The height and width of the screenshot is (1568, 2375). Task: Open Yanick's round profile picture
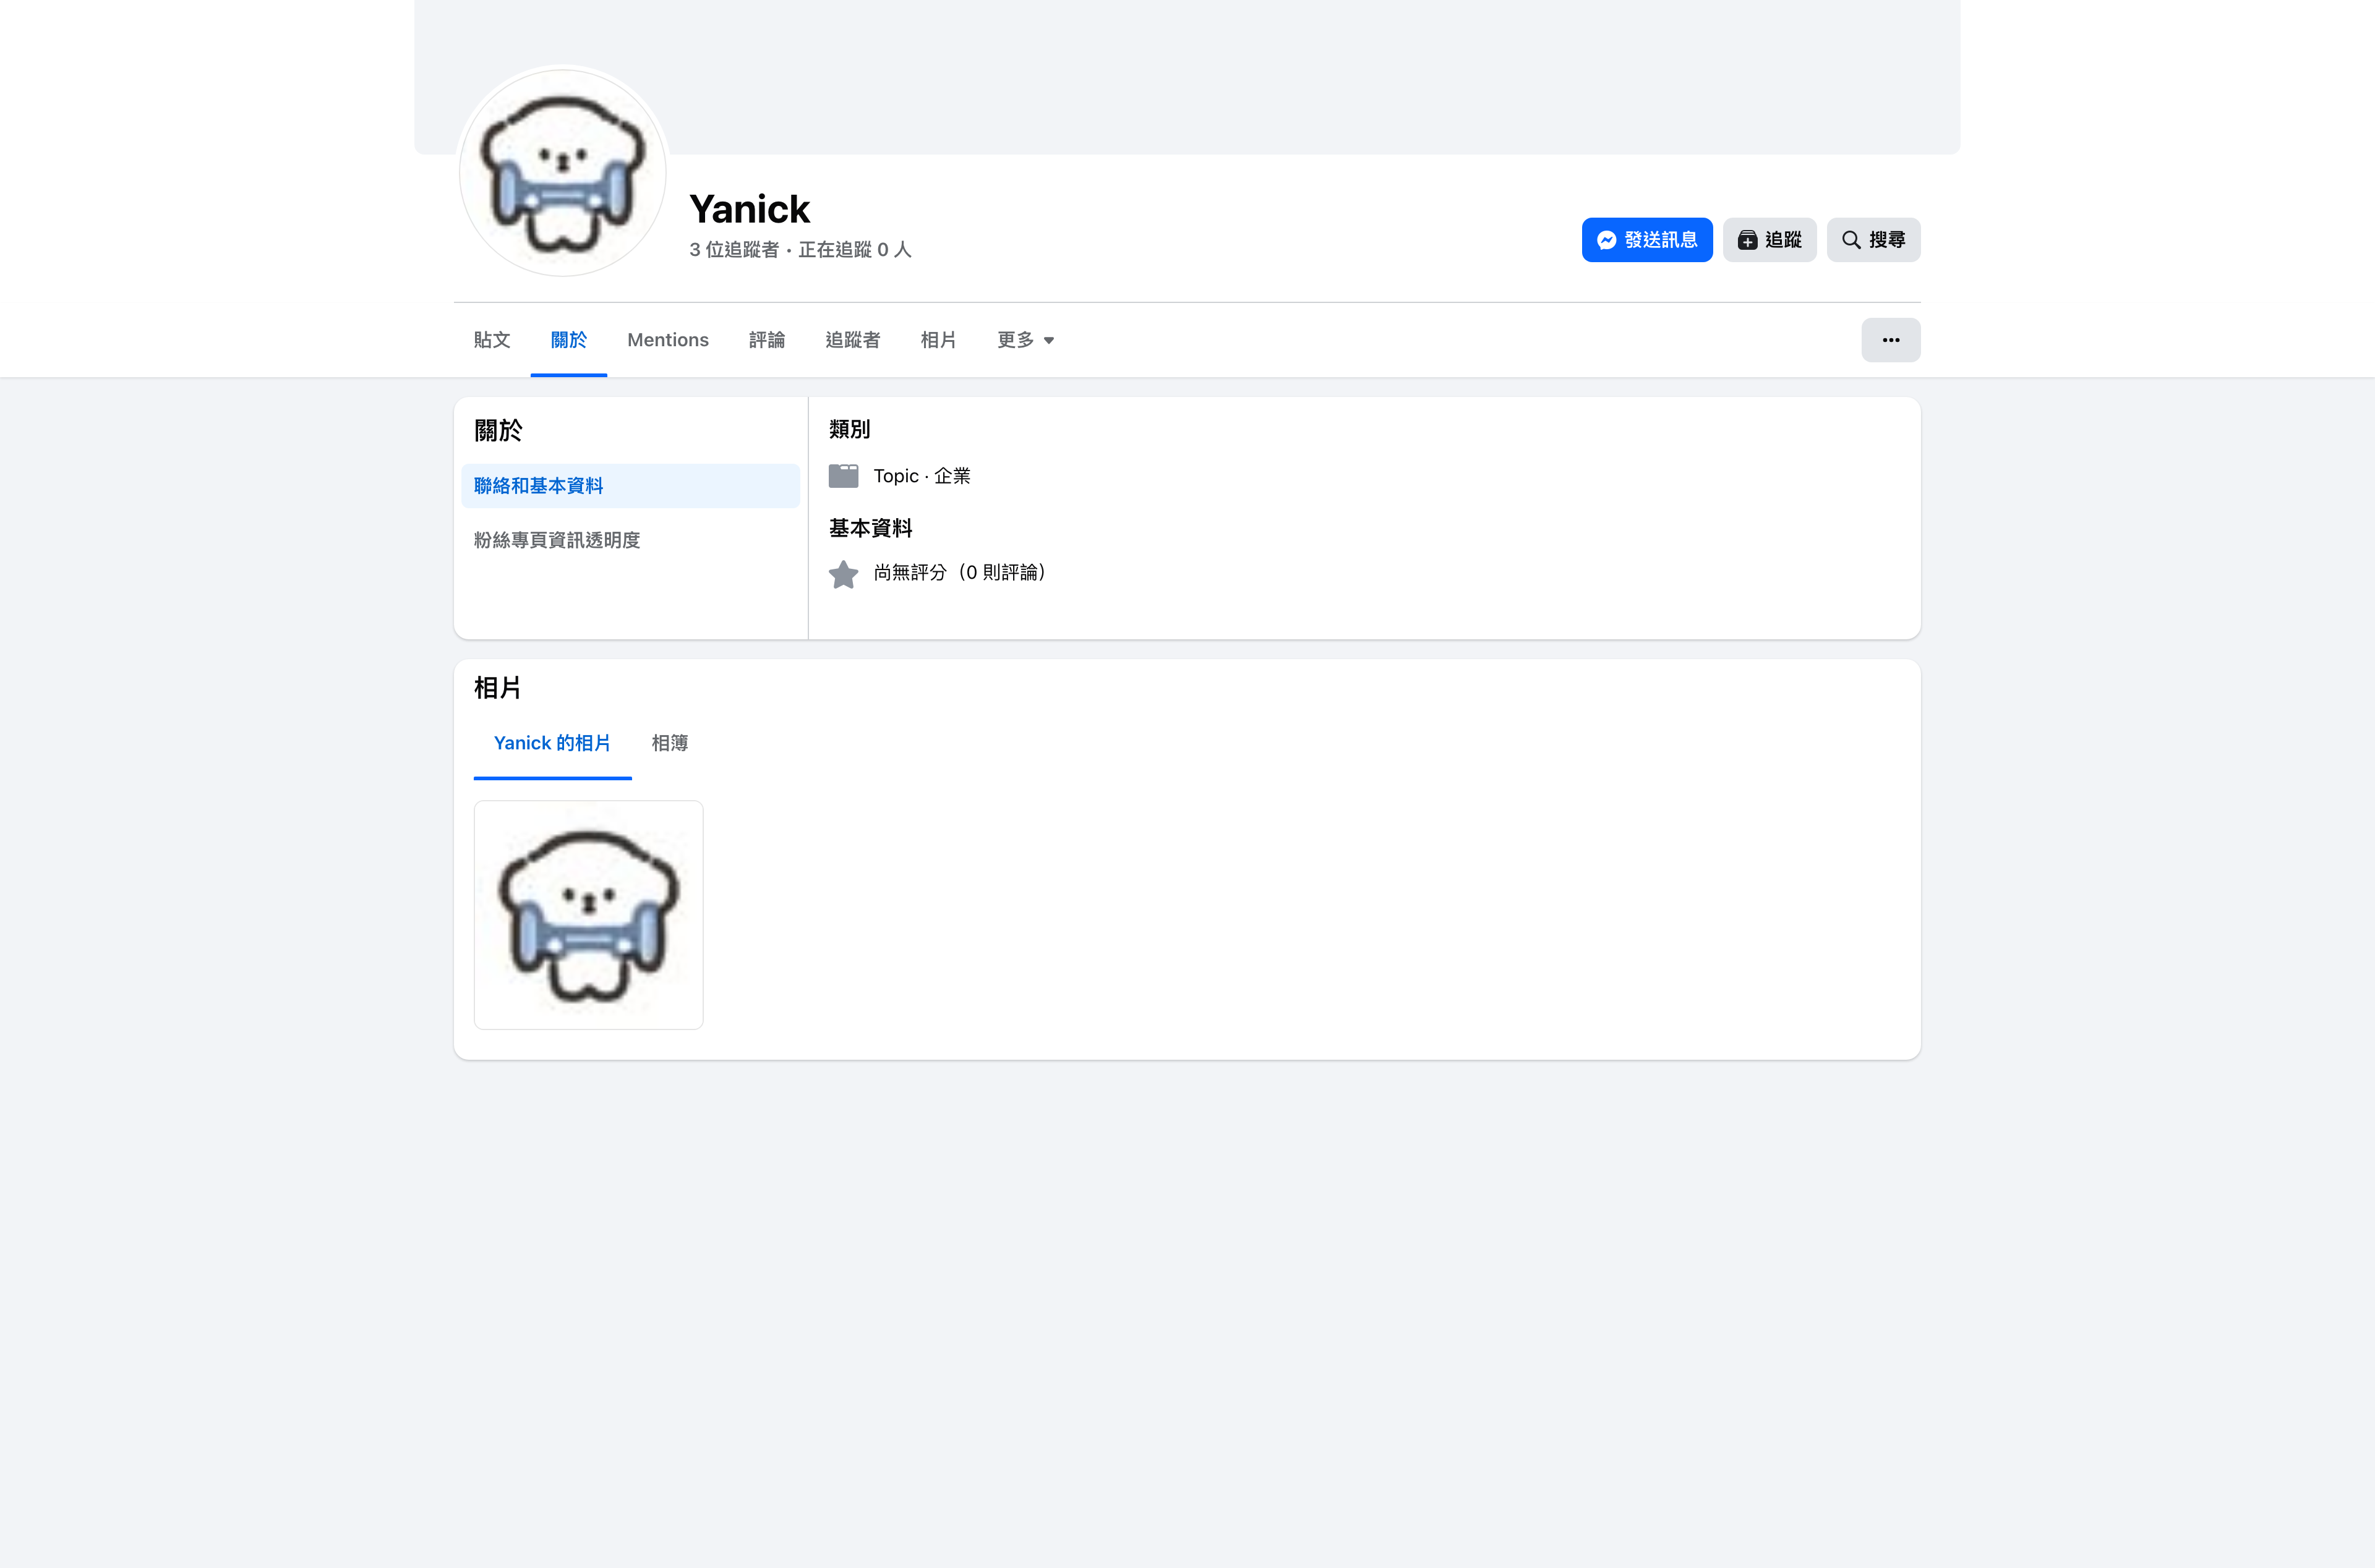pyautogui.click(x=563, y=172)
